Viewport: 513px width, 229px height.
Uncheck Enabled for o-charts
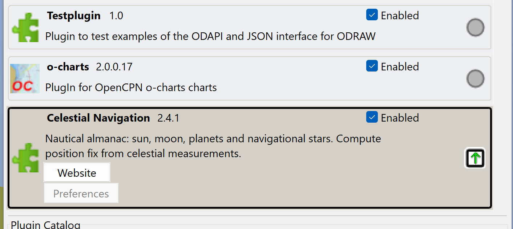[x=372, y=66]
